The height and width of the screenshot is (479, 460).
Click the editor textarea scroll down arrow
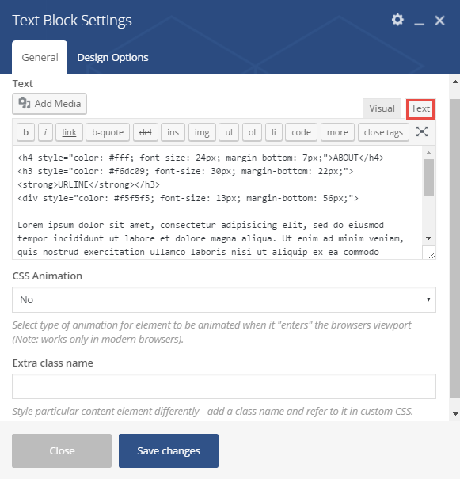point(428,238)
